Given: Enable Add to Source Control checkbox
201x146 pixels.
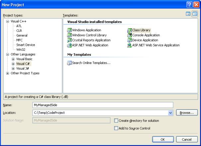Looking at the screenshot, I should [x=116, y=128].
